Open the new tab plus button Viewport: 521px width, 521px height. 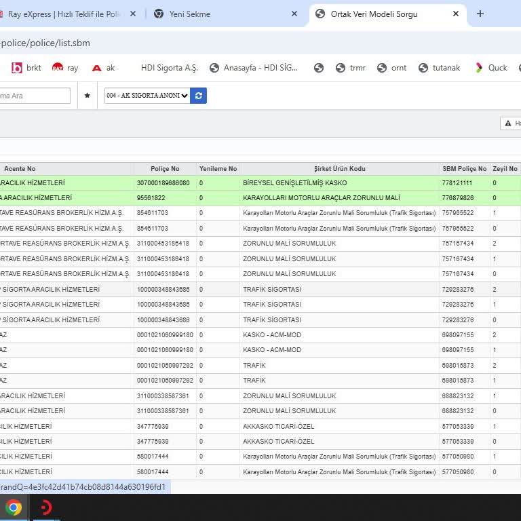480,14
